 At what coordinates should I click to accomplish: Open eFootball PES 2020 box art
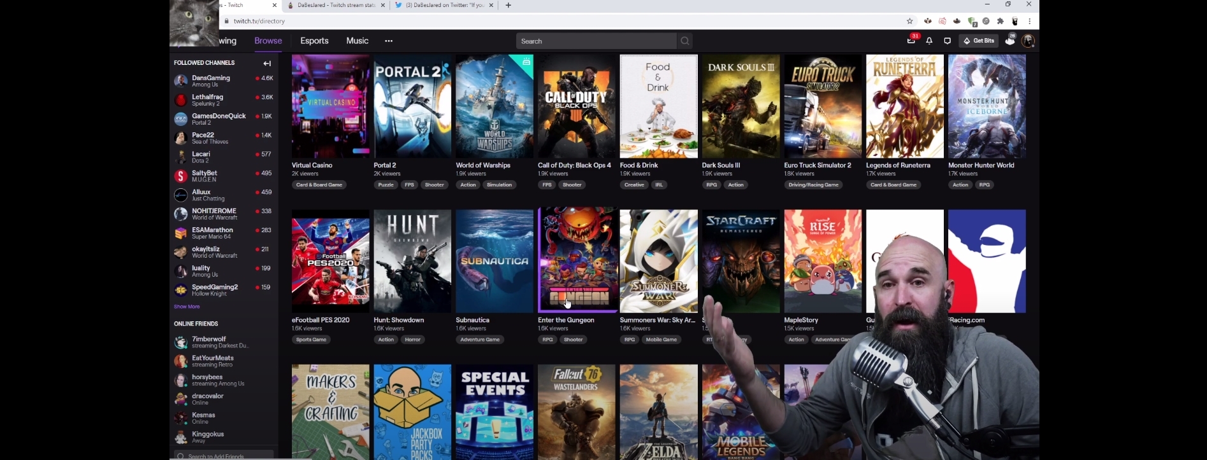click(x=330, y=261)
